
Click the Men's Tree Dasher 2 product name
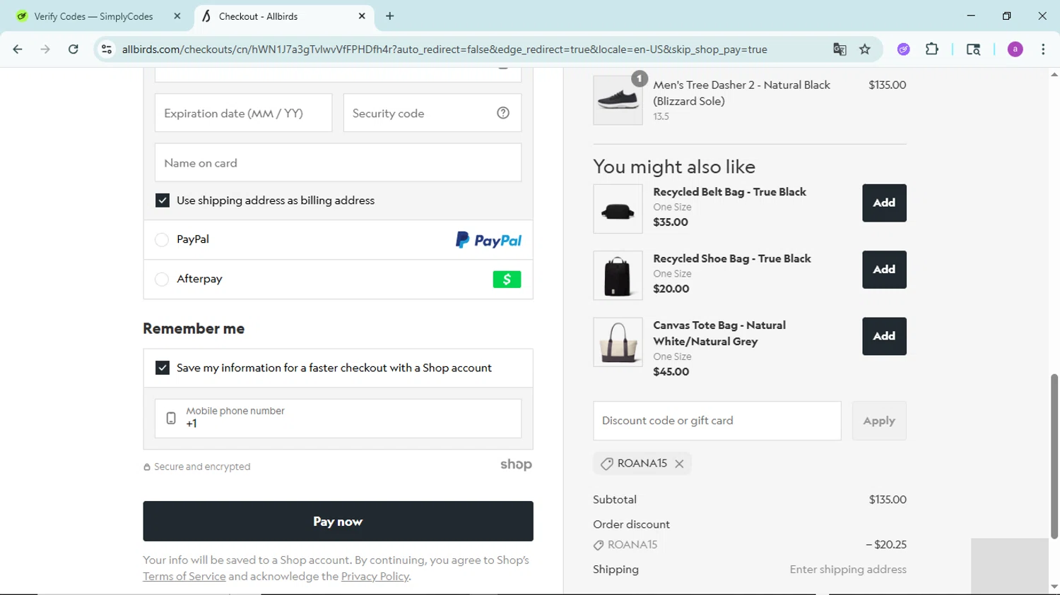click(741, 93)
